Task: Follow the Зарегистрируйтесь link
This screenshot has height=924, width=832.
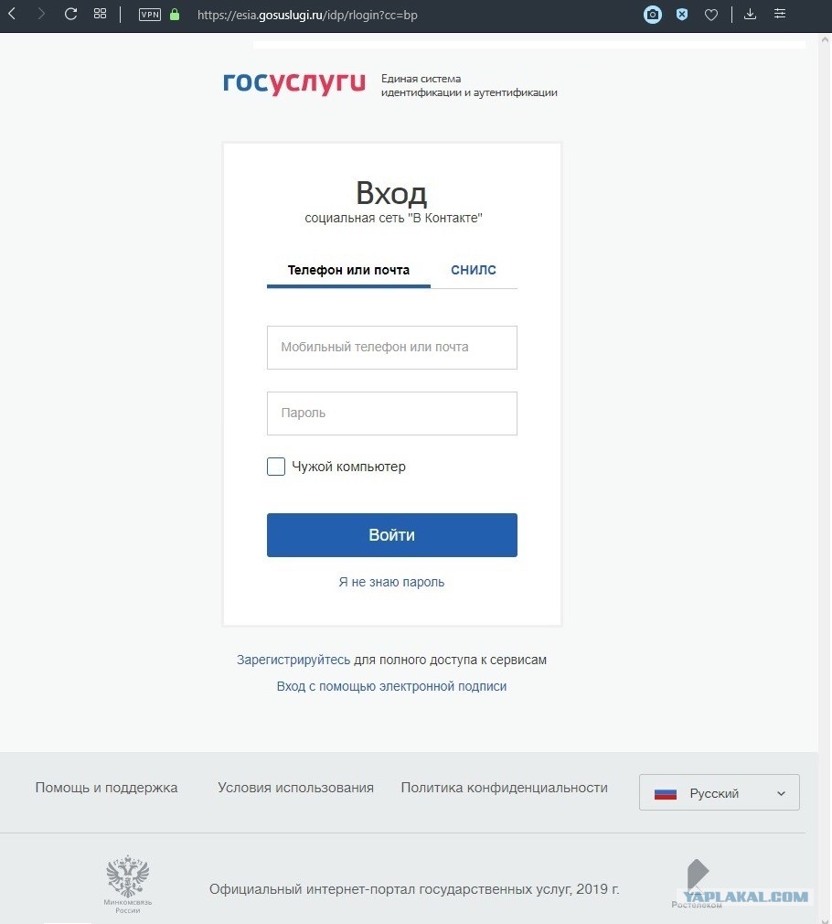Action: pyautogui.click(x=293, y=660)
